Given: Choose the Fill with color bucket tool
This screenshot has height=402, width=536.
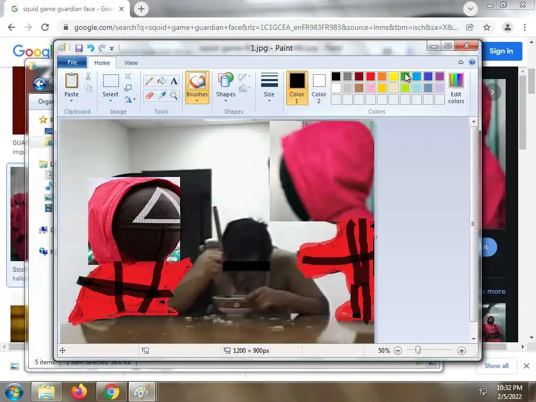Looking at the screenshot, I should point(162,81).
